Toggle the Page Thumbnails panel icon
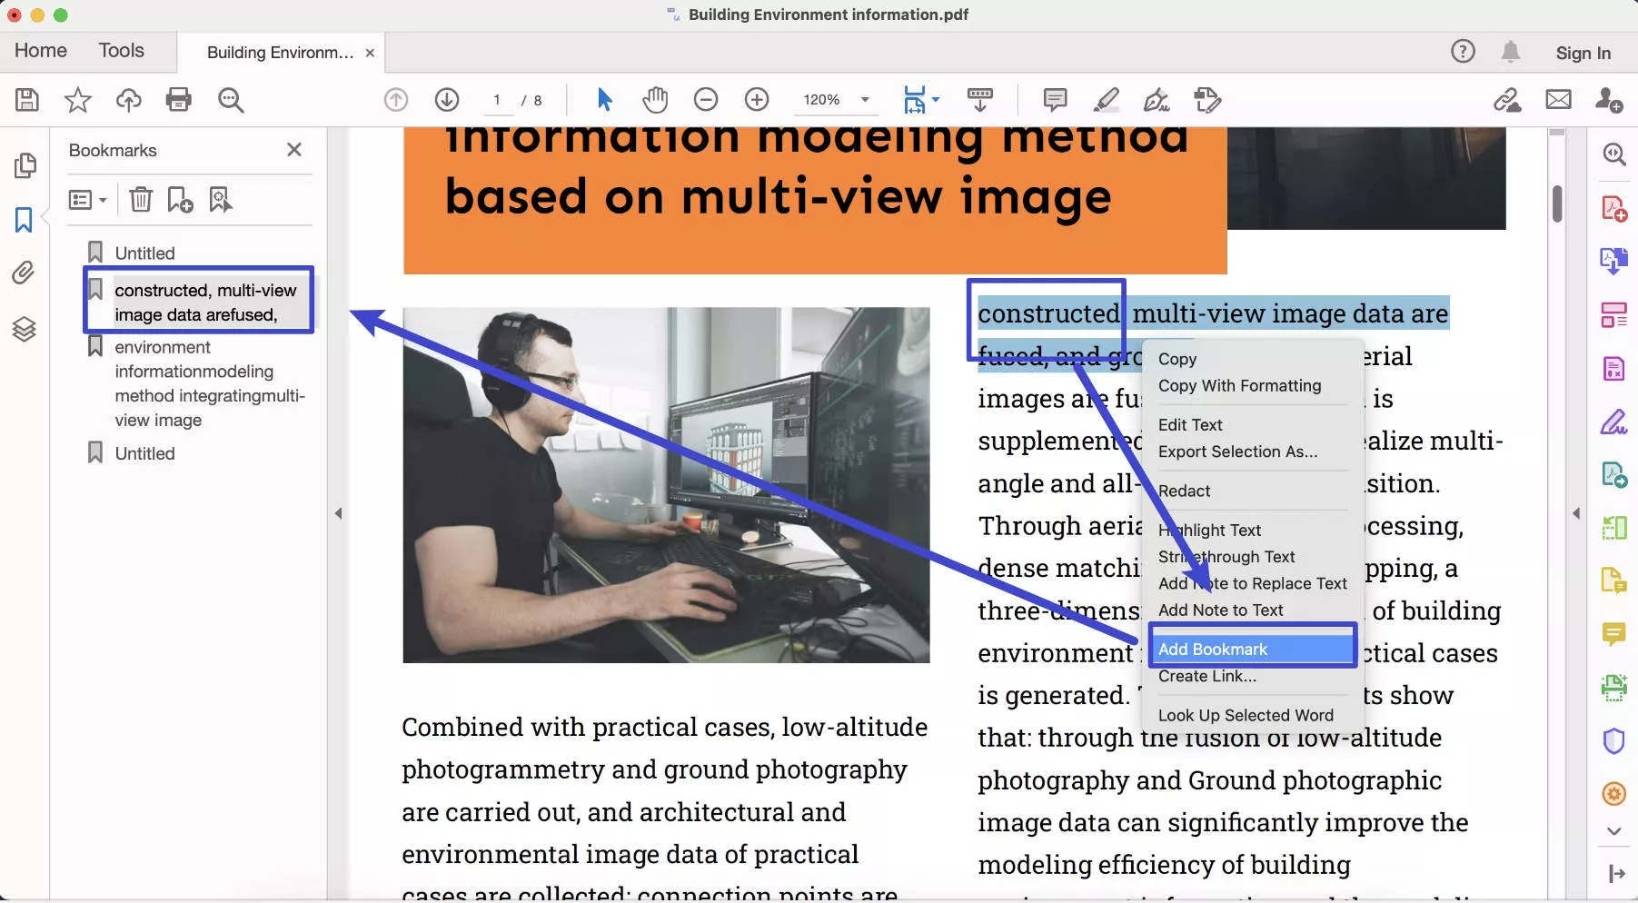This screenshot has width=1638, height=903. (x=25, y=165)
